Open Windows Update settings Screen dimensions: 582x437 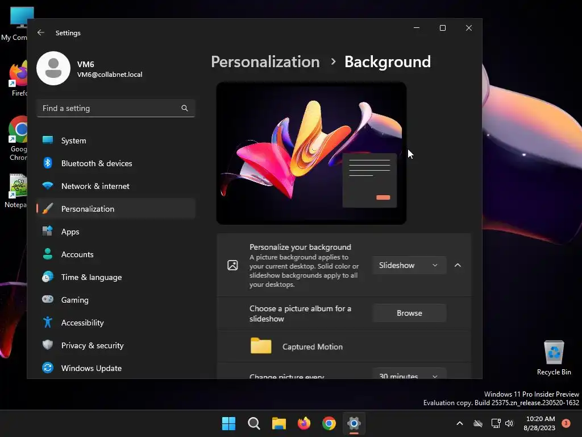pos(116,368)
